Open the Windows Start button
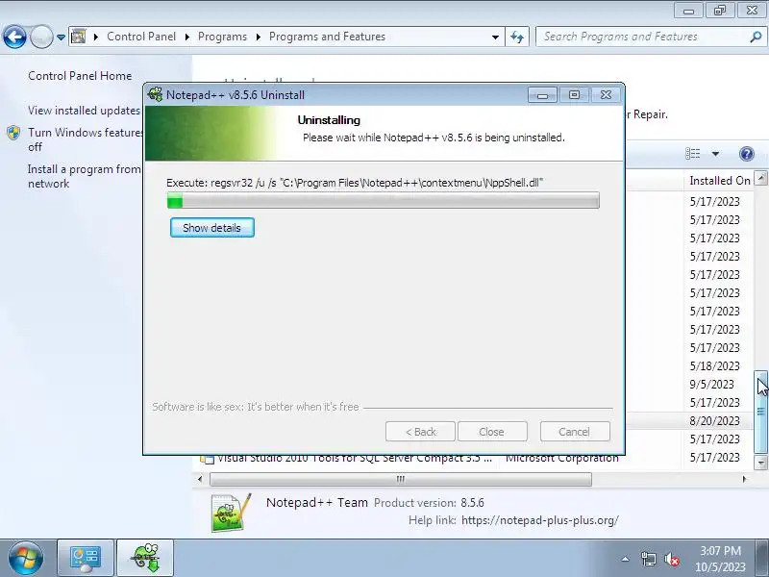Image resolution: width=769 pixels, height=577 pixels. pyautogui.click(x=25, y=559)
